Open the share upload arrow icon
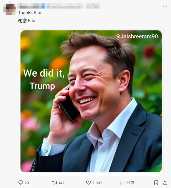 (165, 183)
